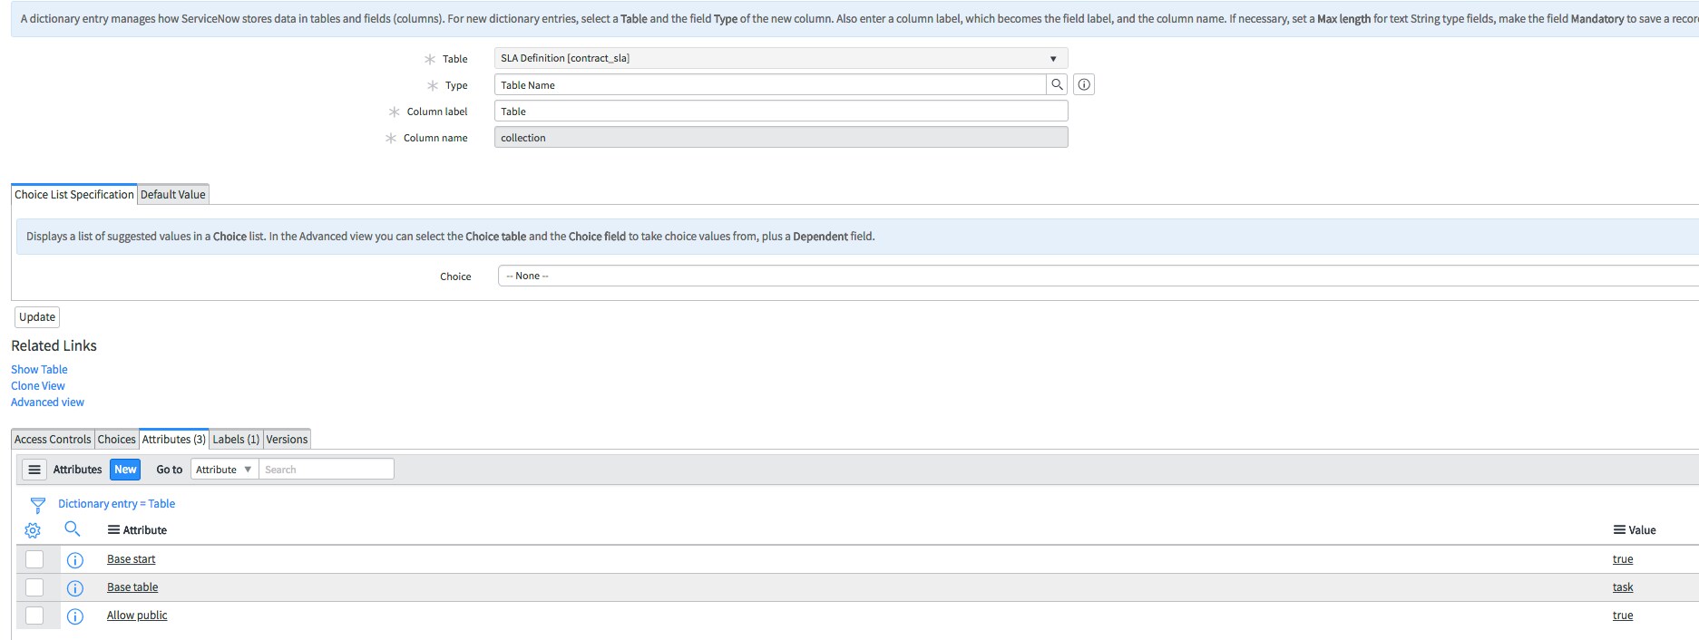
Task: Click the filter funnel icon
Action: point(37,505)
